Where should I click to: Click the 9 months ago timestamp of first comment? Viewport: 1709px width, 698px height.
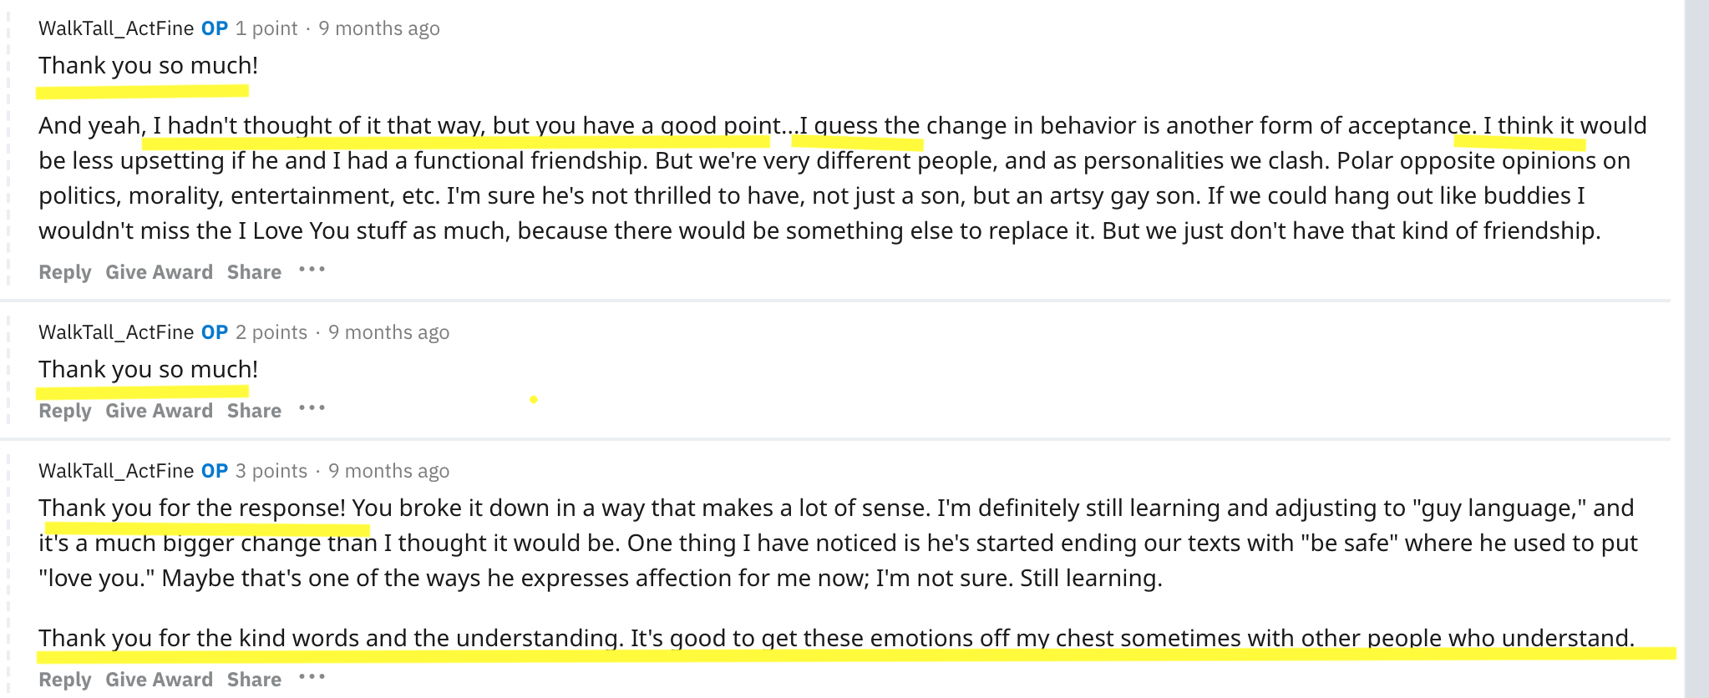coord(379,28)
